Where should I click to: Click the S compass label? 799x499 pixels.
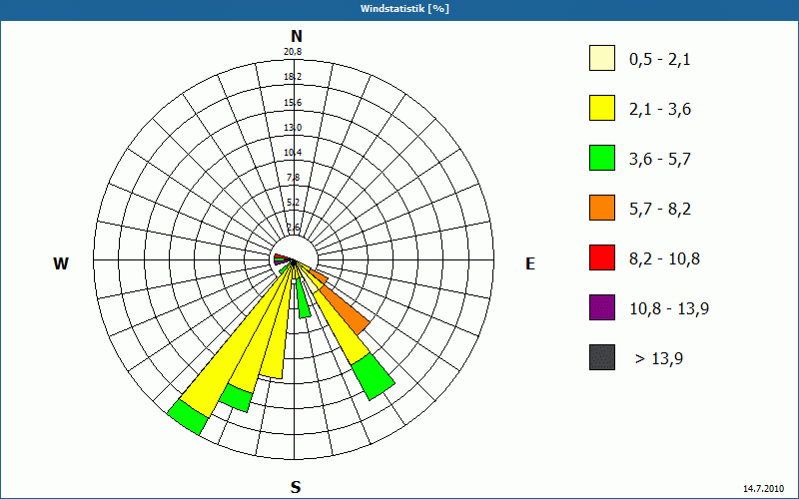(x=296, y=488)
